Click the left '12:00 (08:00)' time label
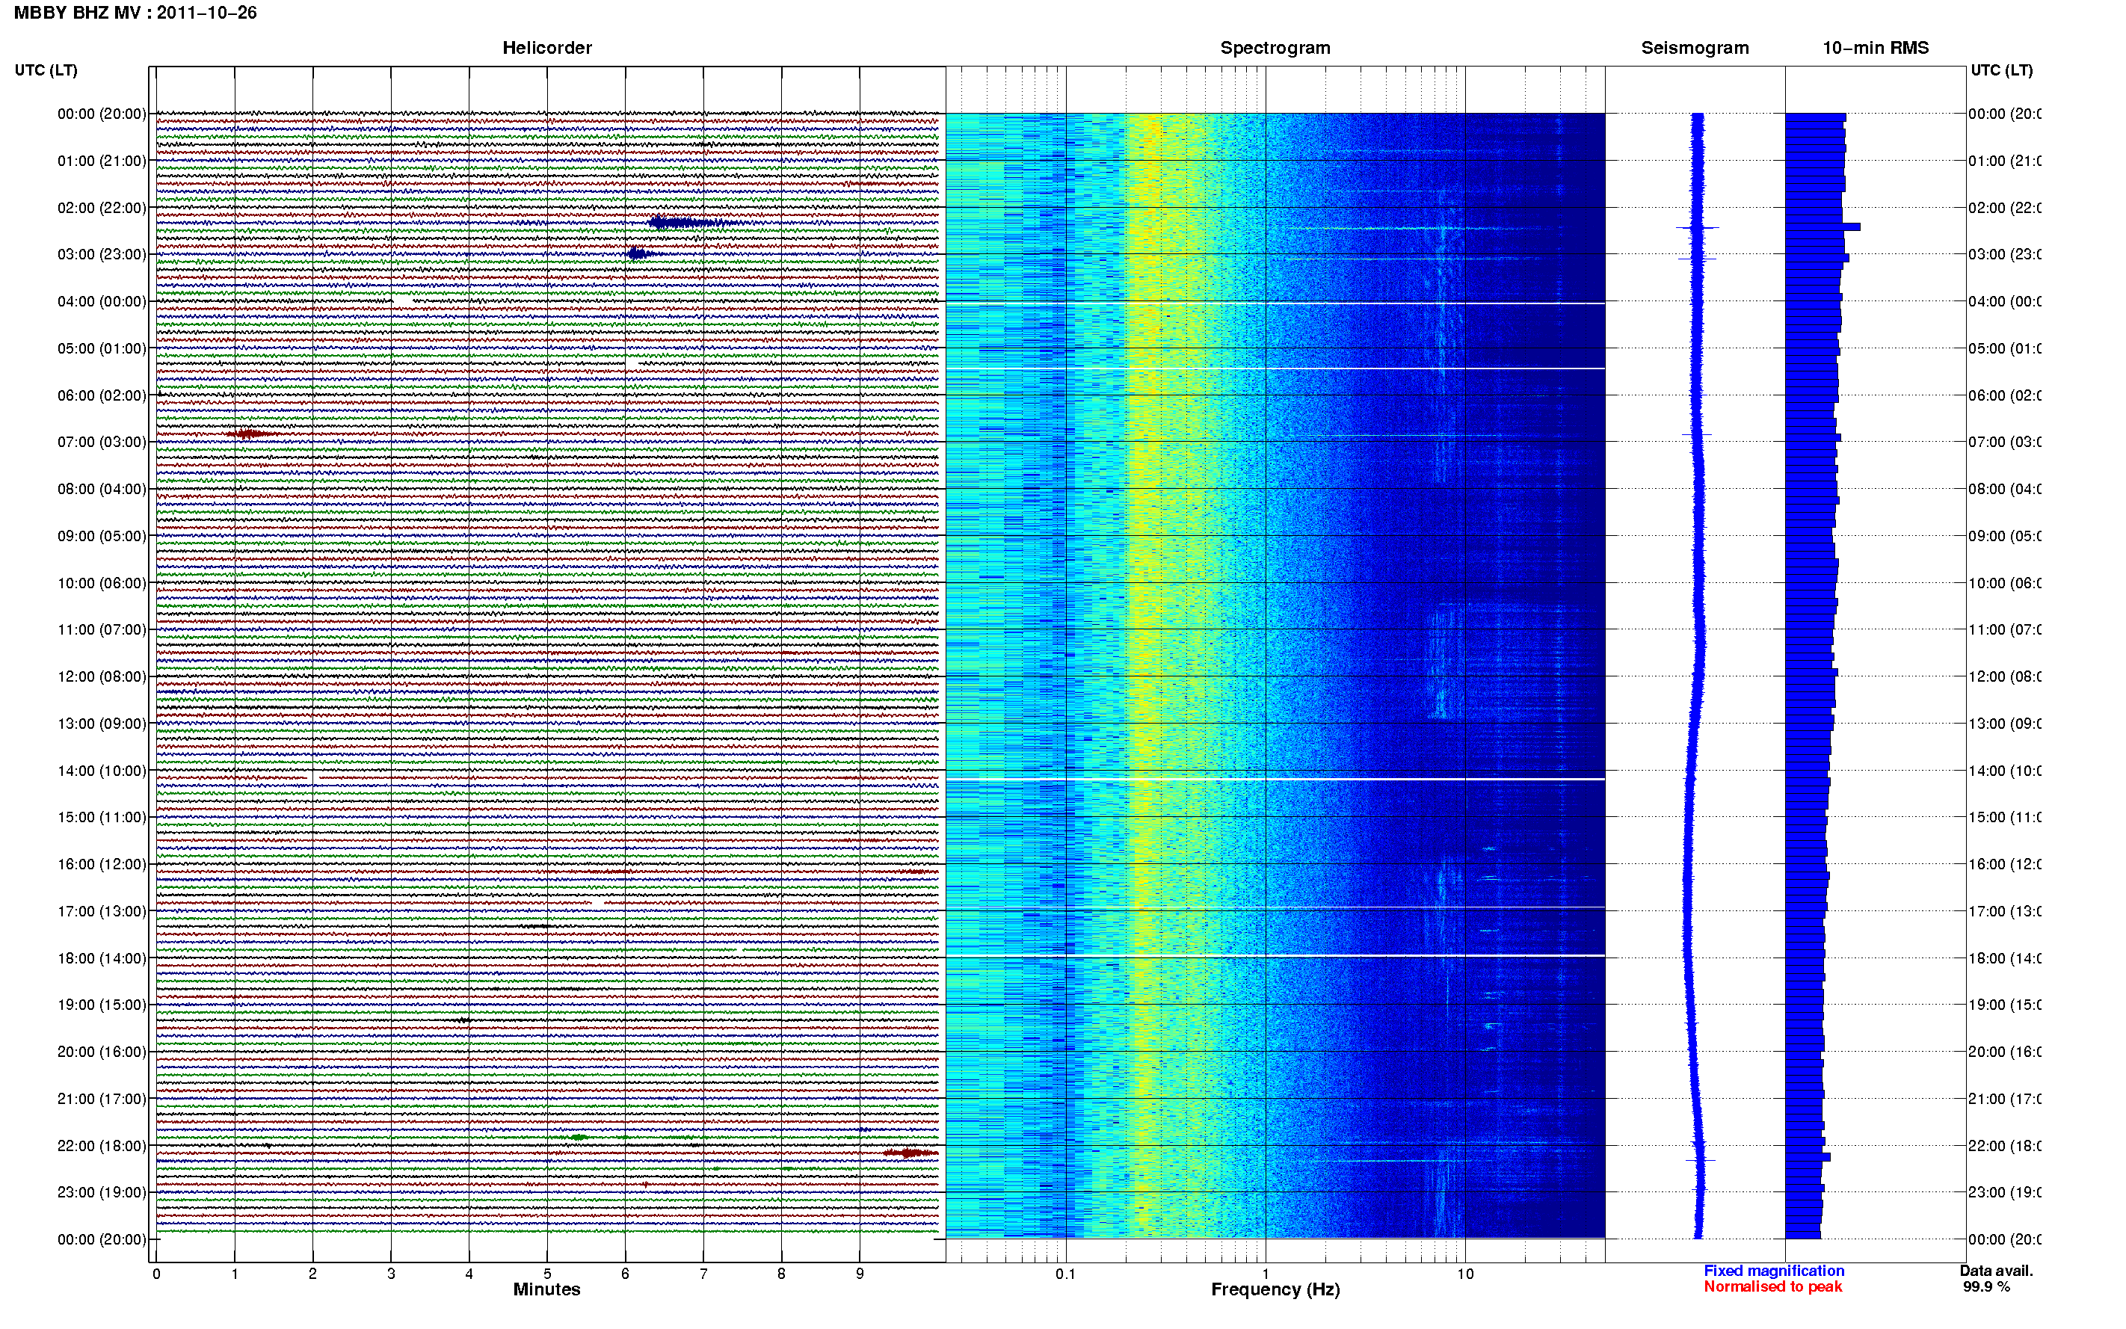This screenshot has width=2126, height=1329. (102, 676)
